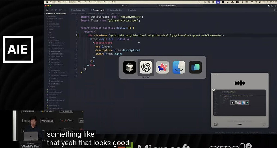The width and height of the screenshot is (277, 148).
Task: Open the Bluetooth menu bar icon
Action: coord(242,2)
